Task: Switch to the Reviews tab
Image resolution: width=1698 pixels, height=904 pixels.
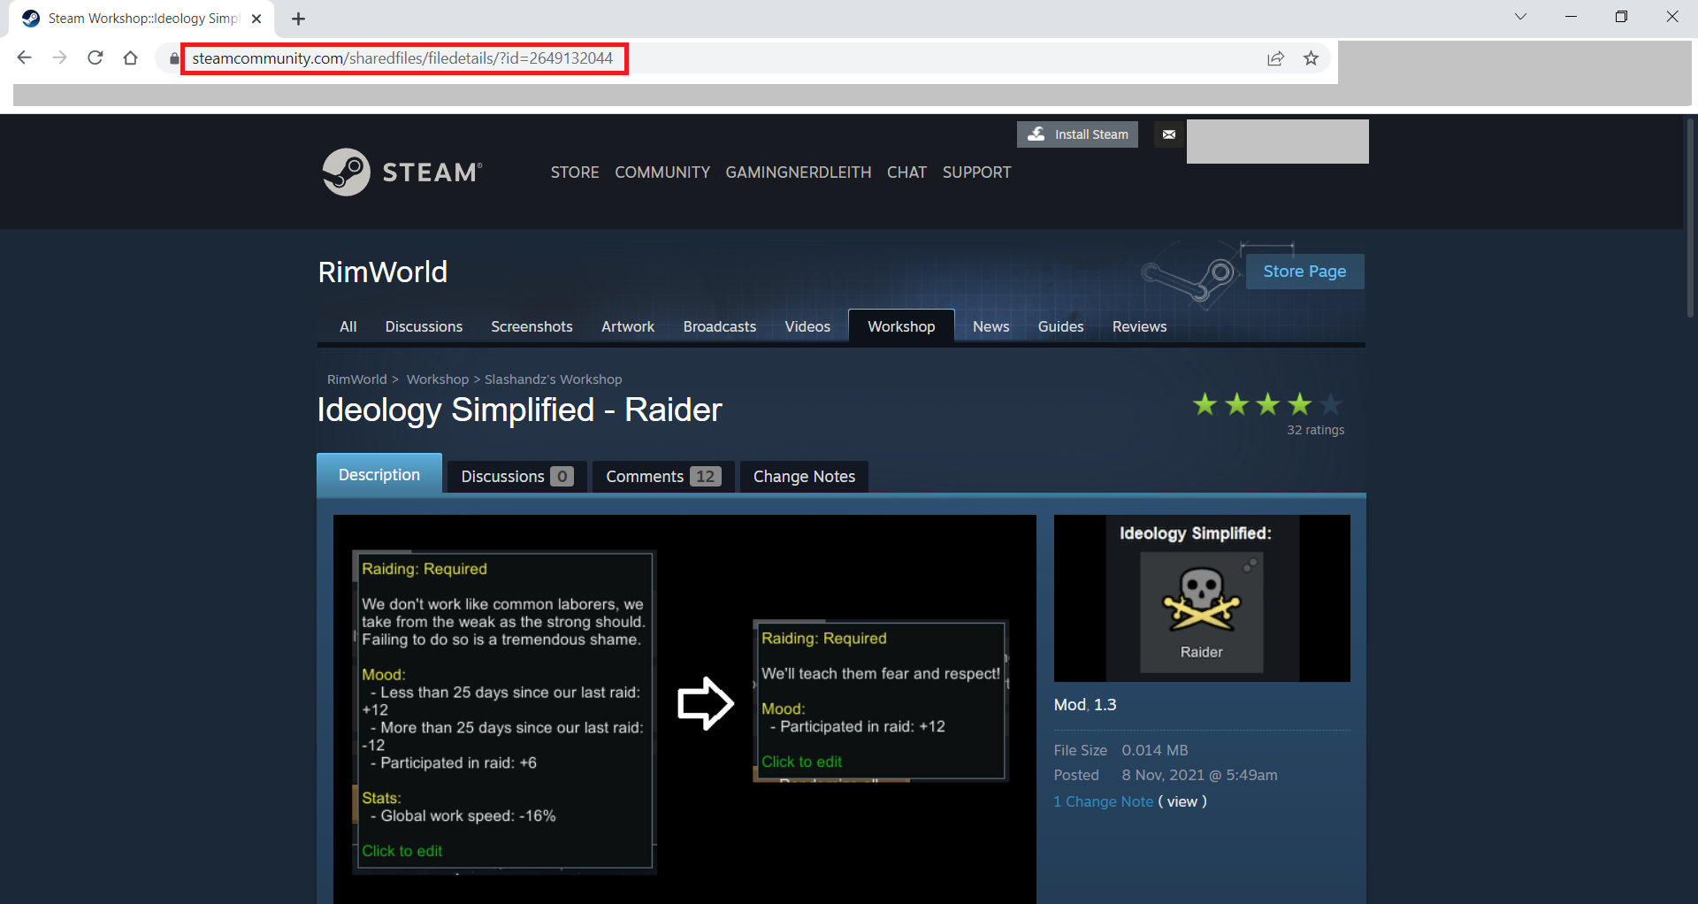Action: (1139, 326)
